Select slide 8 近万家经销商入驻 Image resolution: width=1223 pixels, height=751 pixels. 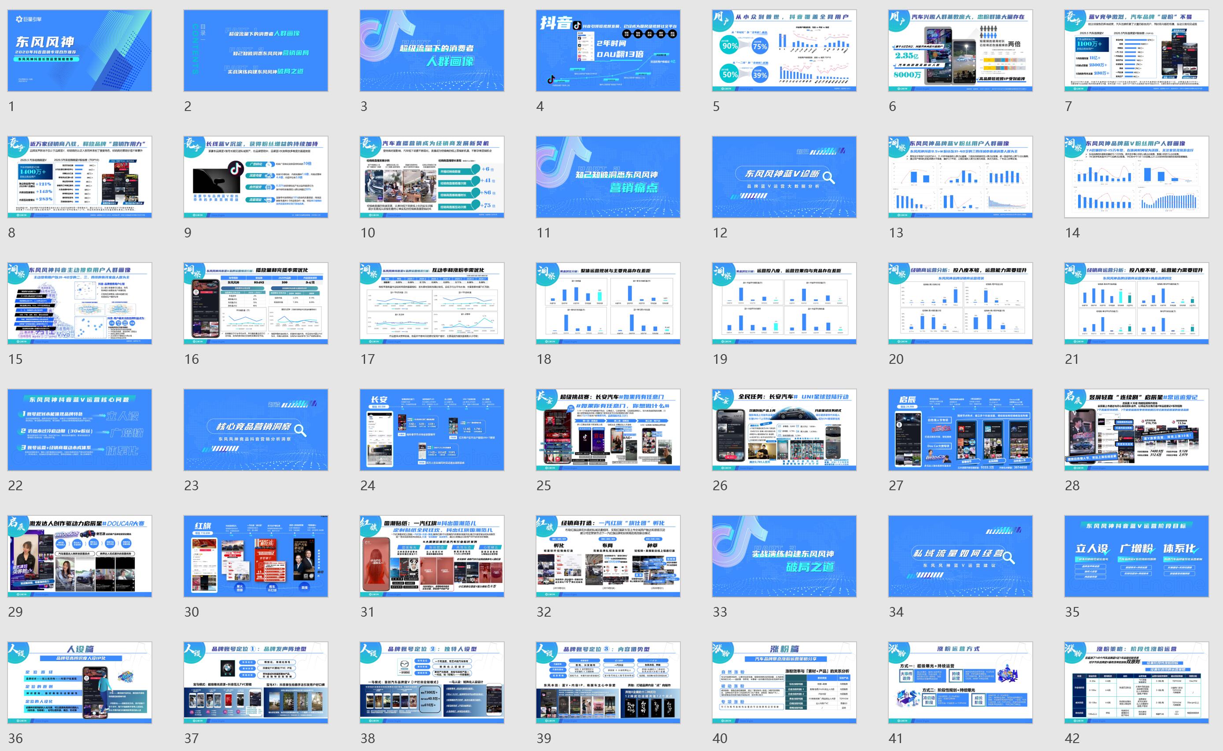point(79,177)
